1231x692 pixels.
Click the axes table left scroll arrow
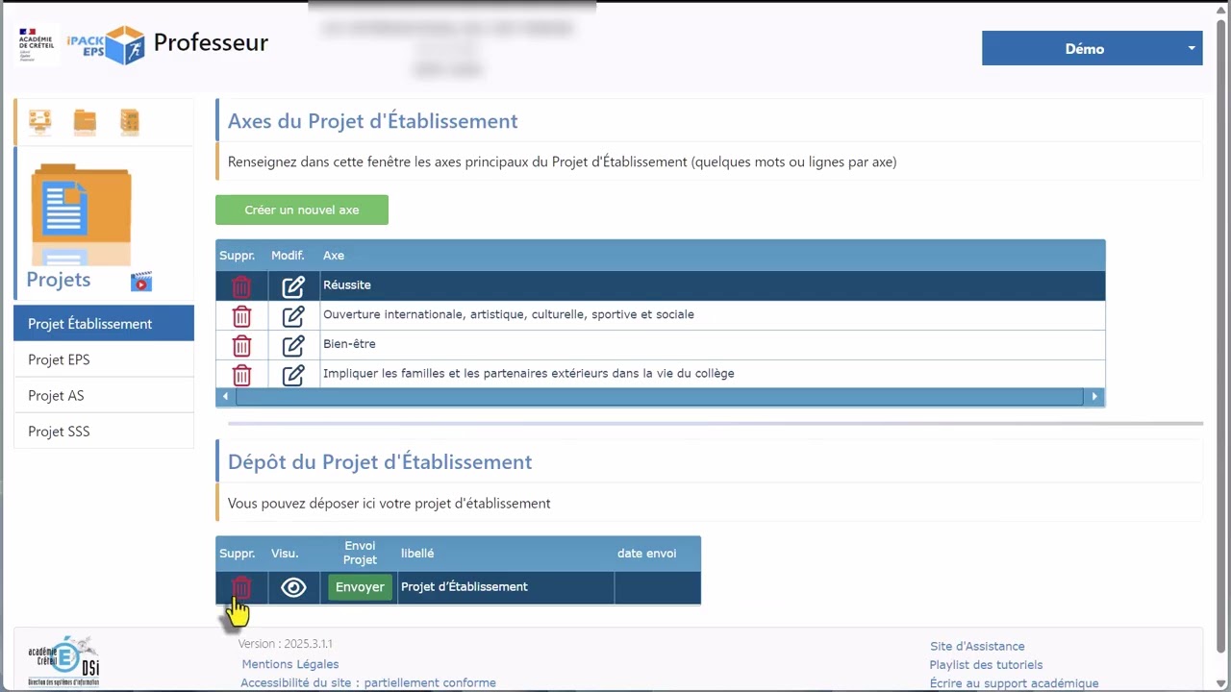click(226, 396)
